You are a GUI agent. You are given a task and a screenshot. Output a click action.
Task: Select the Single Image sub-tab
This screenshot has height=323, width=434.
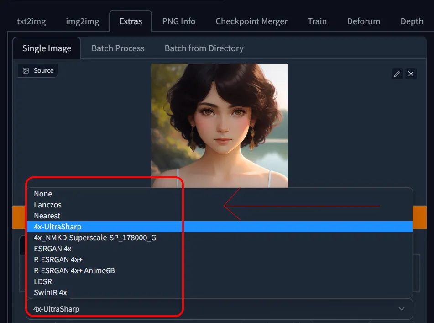point(47,48)
